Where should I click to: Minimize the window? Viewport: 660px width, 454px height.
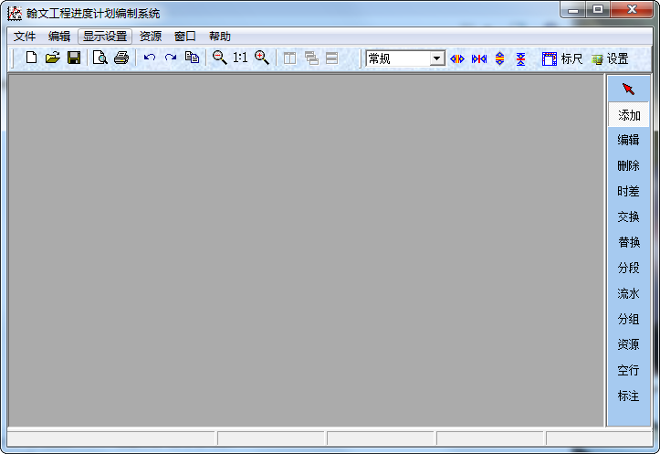pyautogui.click(x=573, y=10)
